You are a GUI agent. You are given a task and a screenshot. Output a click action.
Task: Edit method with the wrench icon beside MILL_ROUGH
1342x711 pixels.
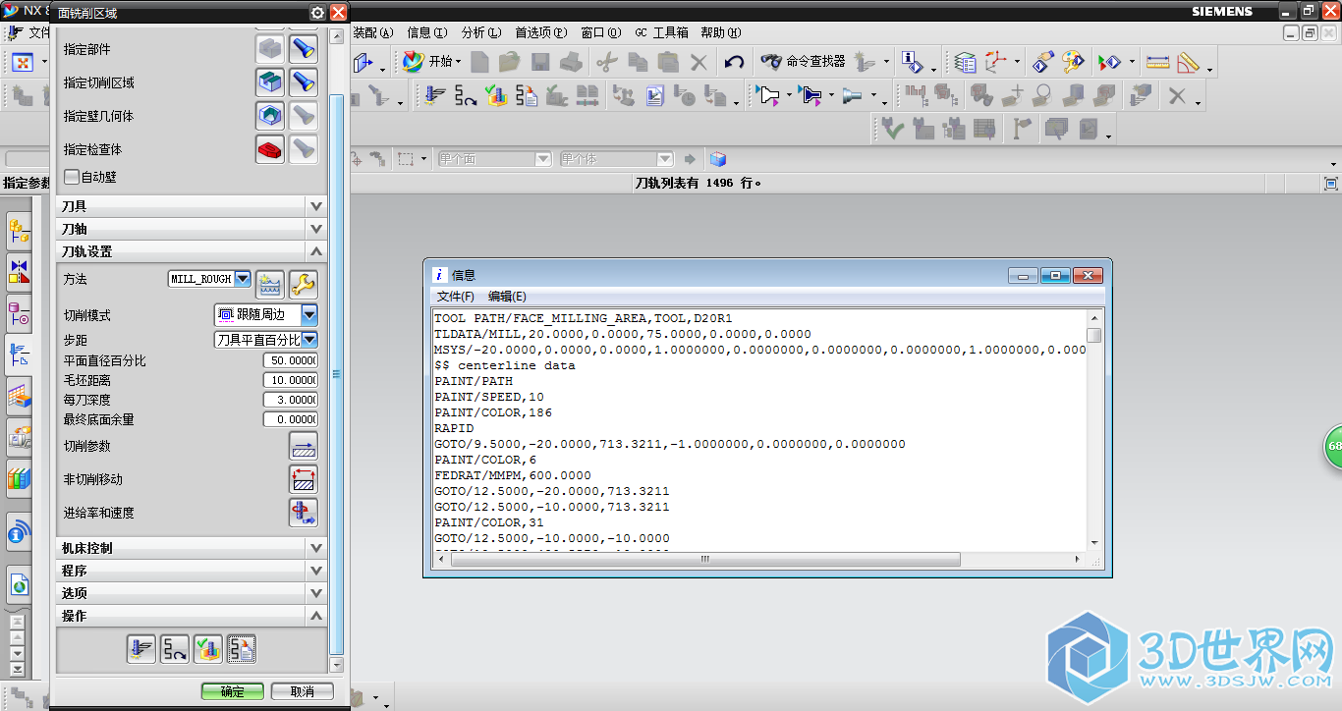(x=303, y=285)
